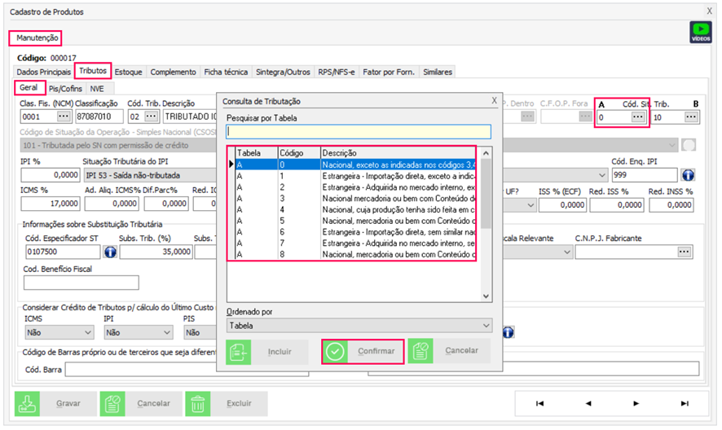Go to the last record arrow
This screenshot has height=430, width=722.
[x=685, y=403]
